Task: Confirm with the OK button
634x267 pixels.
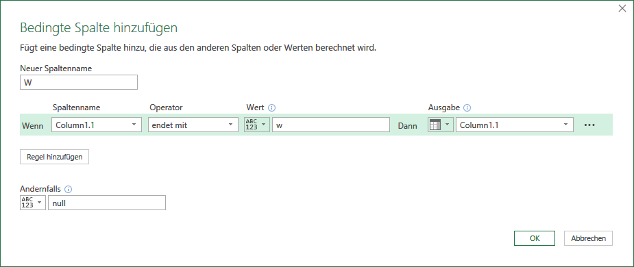Action: point(535,238)
